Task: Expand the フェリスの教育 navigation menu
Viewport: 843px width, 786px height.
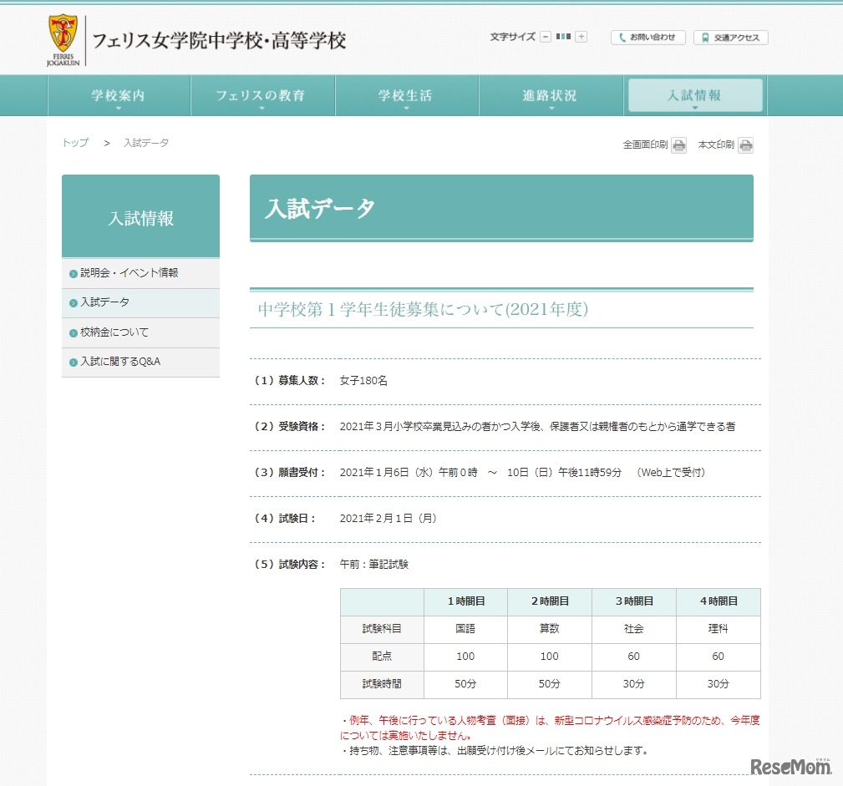Action: [x=262, y=96]
